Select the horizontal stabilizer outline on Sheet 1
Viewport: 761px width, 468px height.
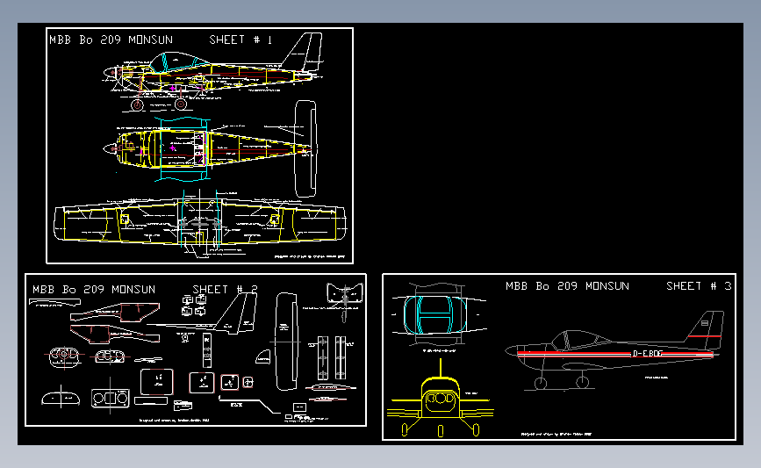click(x=305, y=148)
